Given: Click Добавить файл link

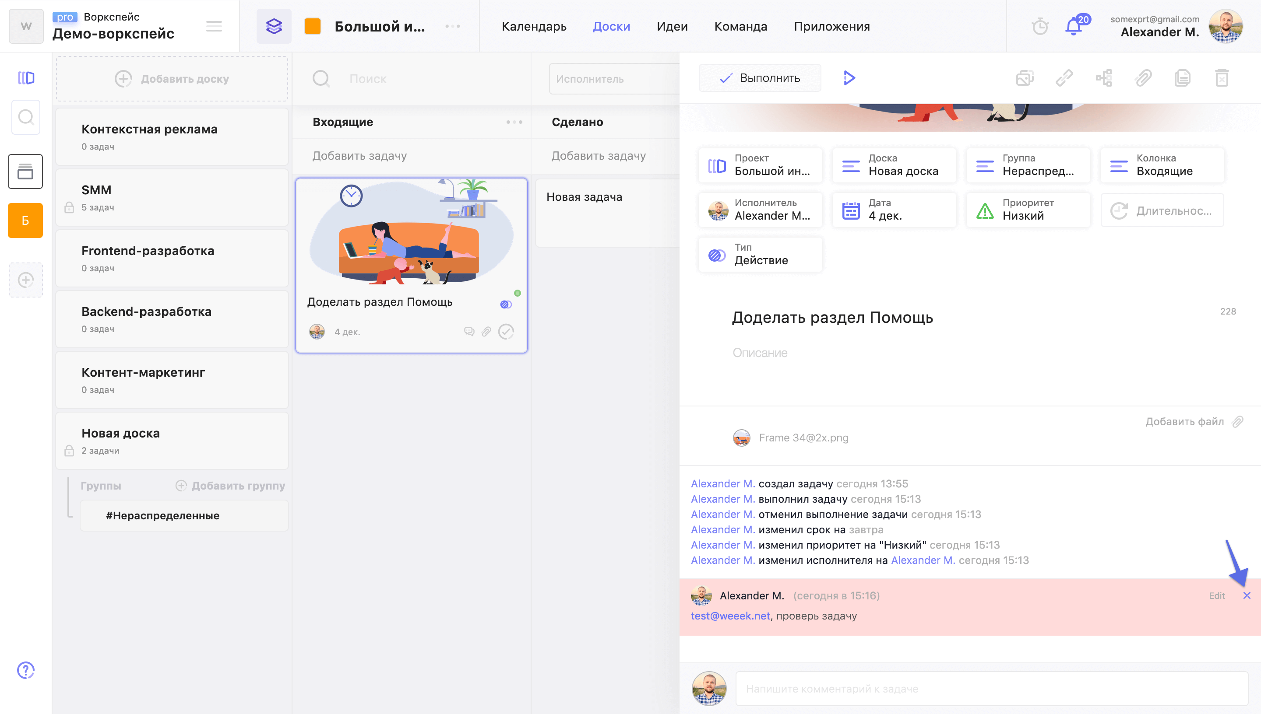Looking at the screenshot, I should coord(1194,421).
